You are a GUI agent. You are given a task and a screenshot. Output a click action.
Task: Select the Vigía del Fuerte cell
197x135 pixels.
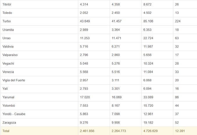point(14,80)
